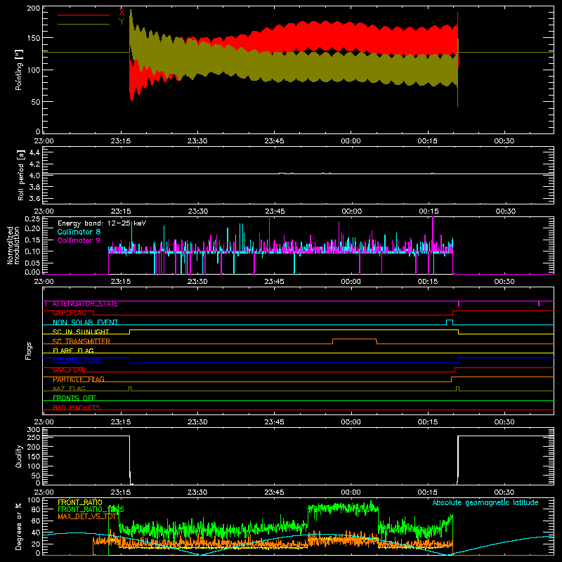
Task: Click the ATTENUATOR_STATE flag label
Action: [85, 304]
